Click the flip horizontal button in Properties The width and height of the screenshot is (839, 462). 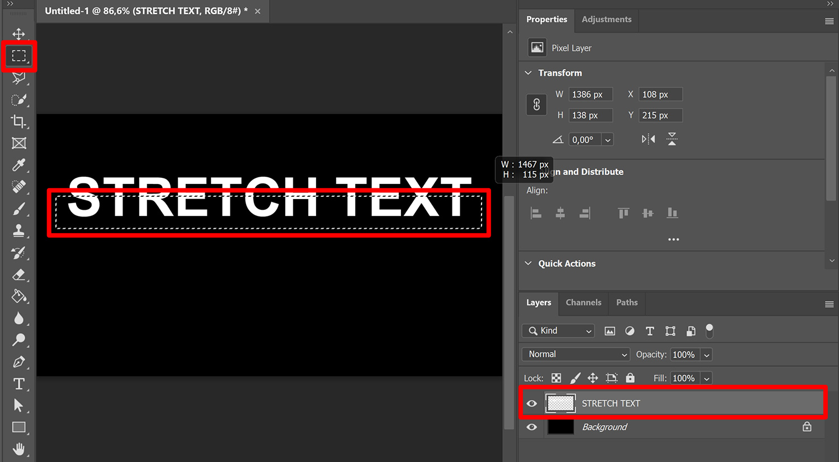[x=647, y=139]
